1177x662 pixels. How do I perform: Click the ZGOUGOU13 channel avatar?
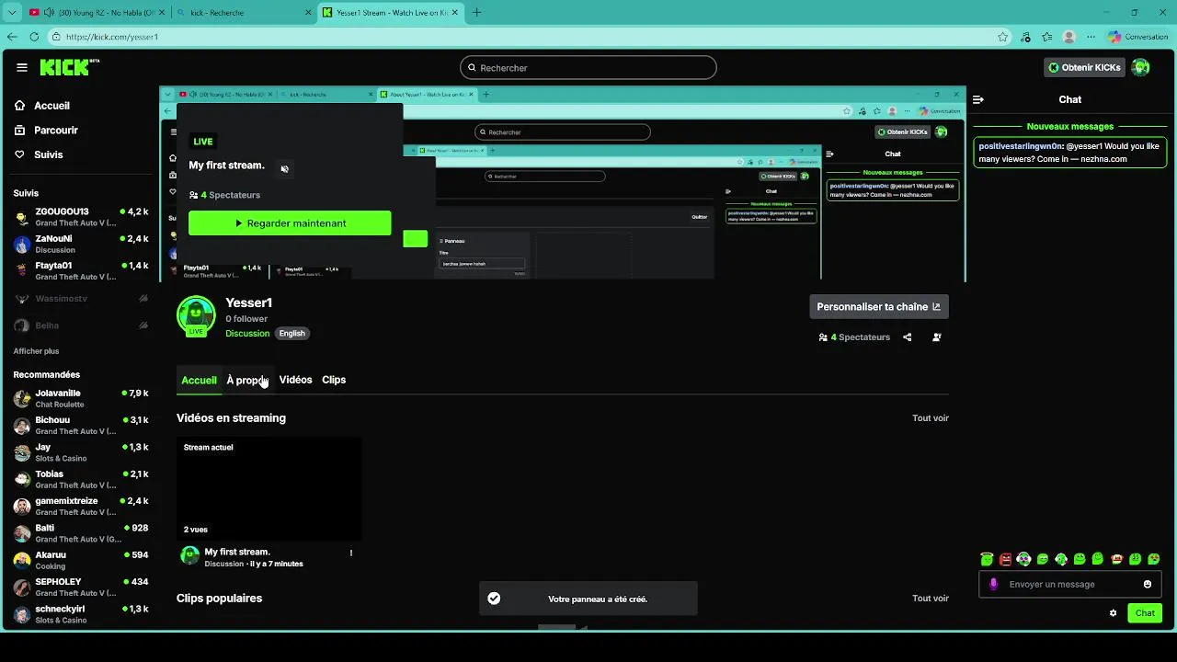click(x=22, y=218)
